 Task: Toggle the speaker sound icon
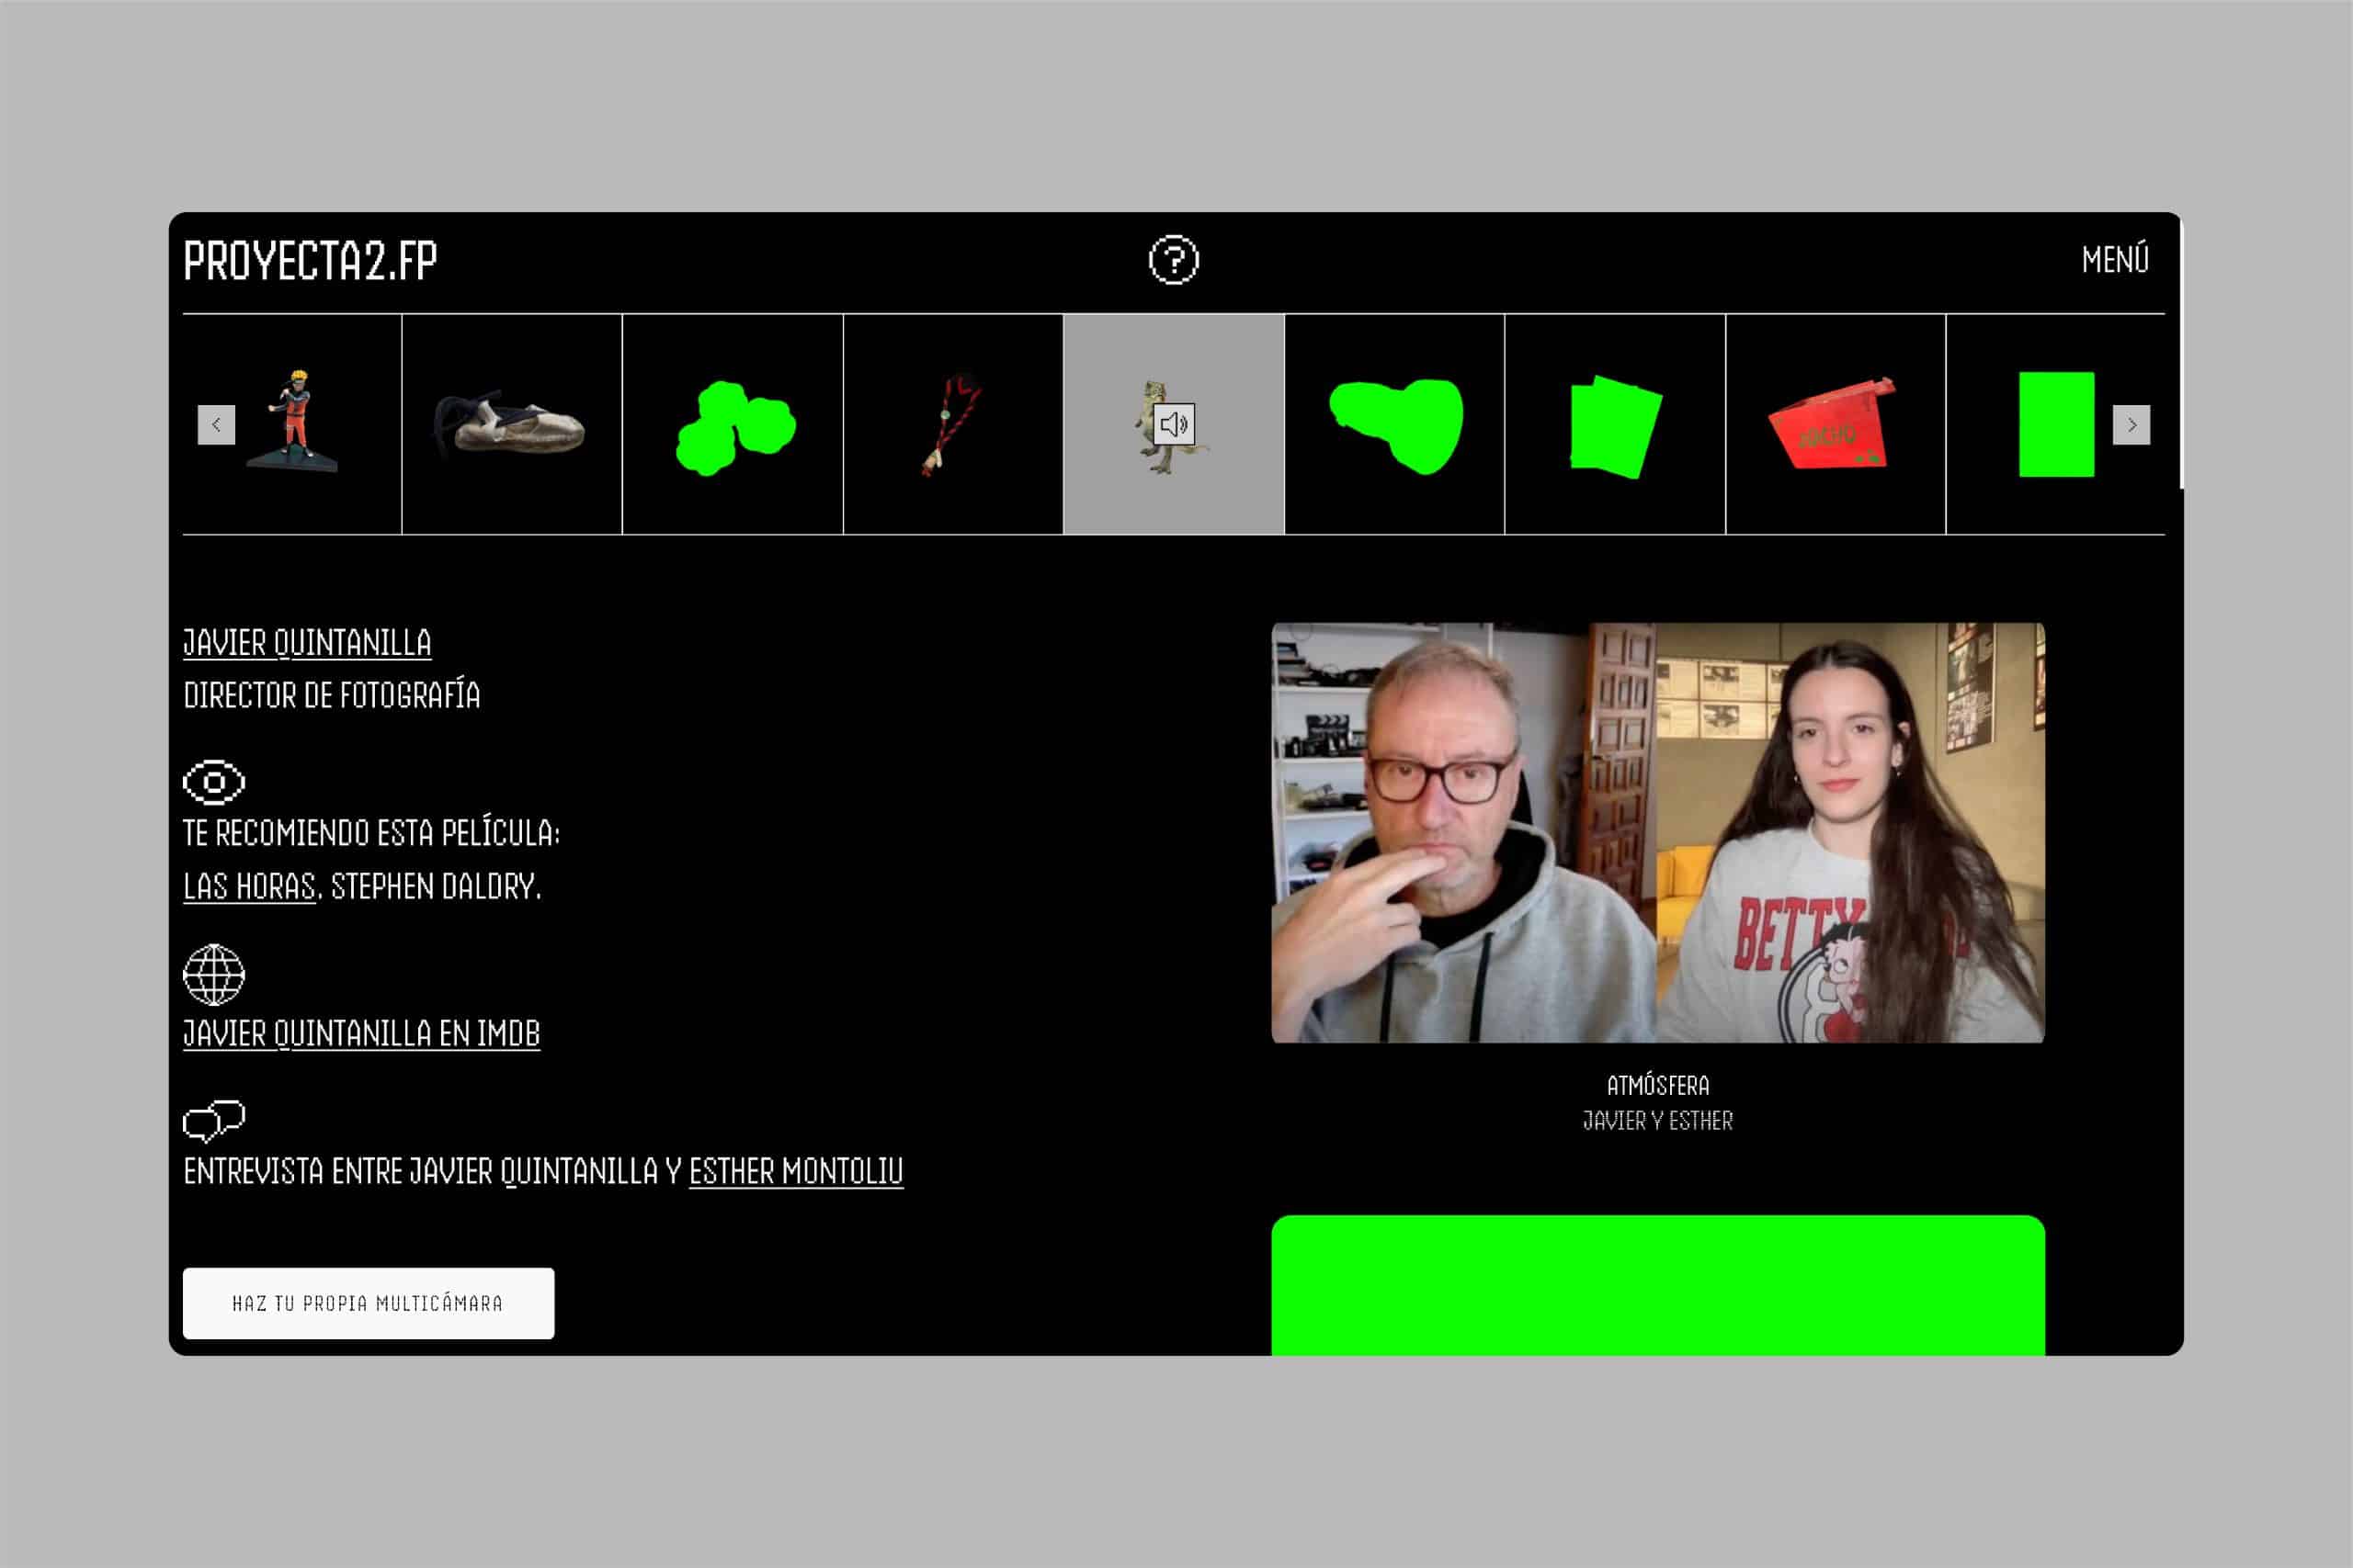[1174, 424]
